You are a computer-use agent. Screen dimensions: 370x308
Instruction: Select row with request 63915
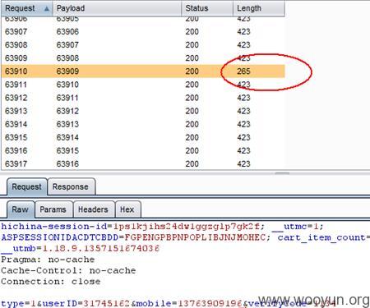coord(143,137)
